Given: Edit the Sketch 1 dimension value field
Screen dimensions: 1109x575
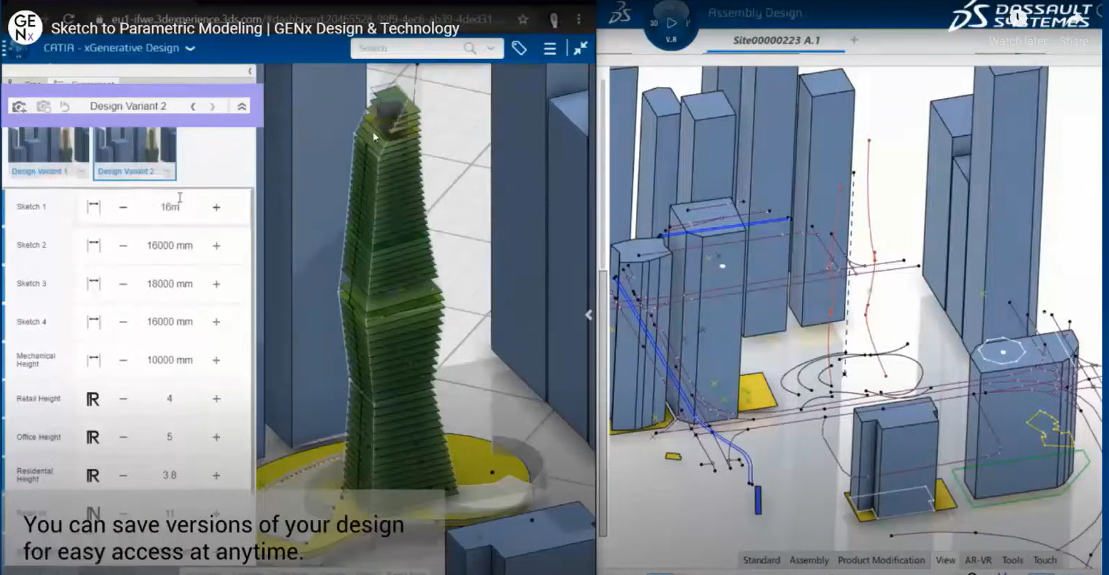Looking at the screenshot, I should [169, 207].
